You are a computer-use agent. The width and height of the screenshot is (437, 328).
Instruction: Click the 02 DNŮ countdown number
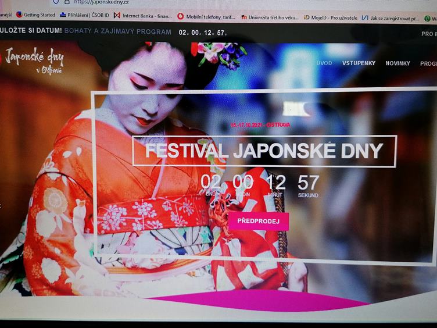pos(211,182)
